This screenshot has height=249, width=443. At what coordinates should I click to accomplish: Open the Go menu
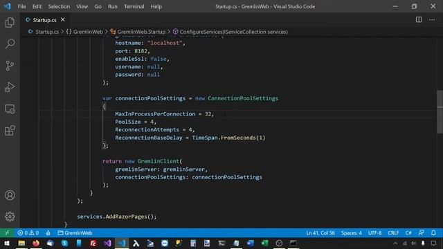pyautogui.click(x=98, y=6)
